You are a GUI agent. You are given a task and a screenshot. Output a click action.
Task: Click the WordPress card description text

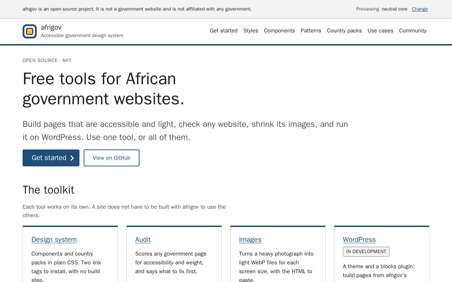click(379, 271)
